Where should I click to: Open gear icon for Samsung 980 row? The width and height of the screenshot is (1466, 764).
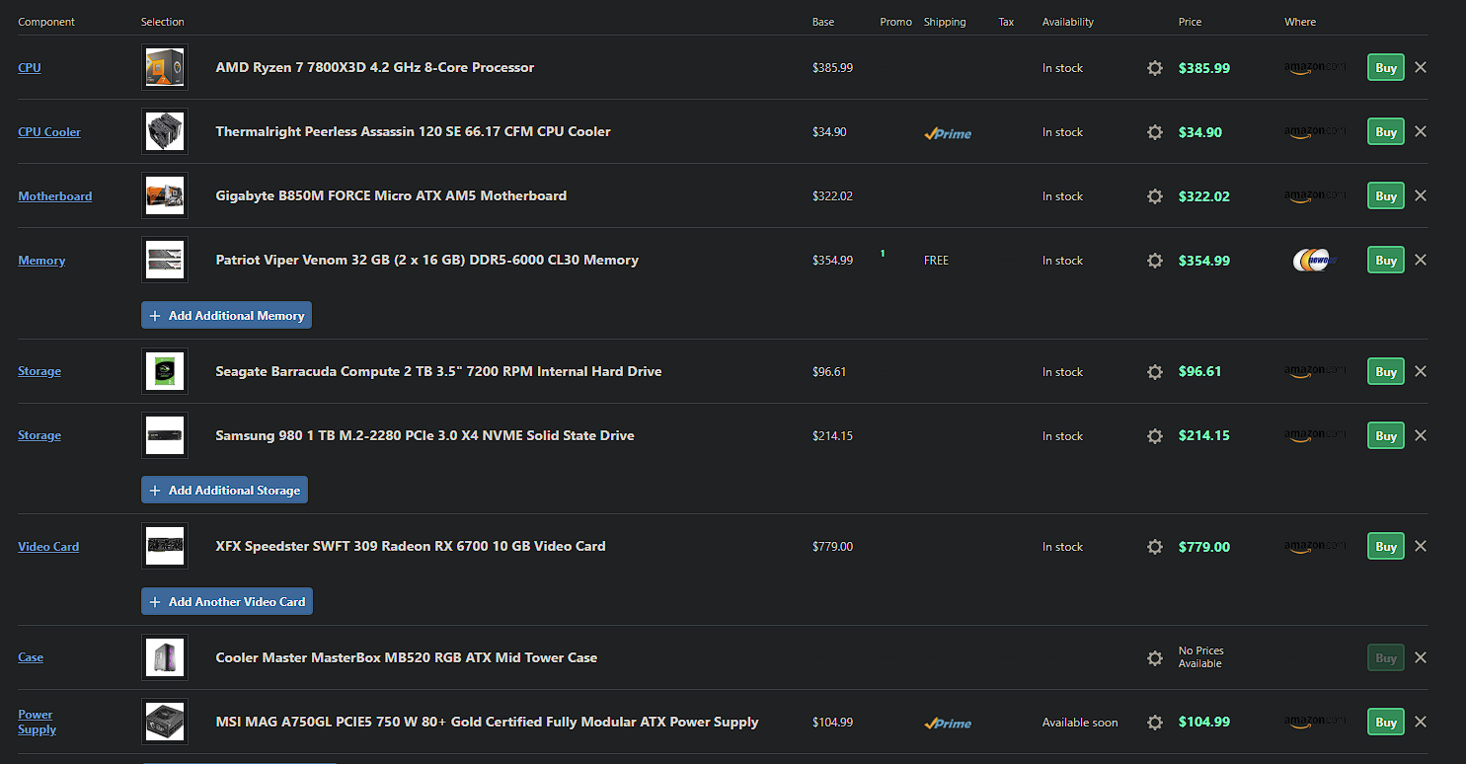pos(1155,436)
